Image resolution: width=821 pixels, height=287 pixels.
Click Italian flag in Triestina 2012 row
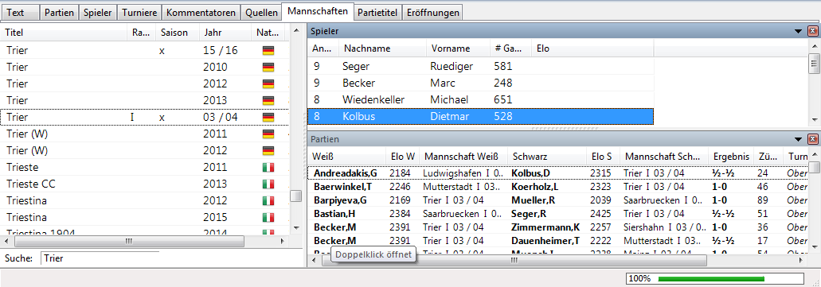click(x=268, y=201)
